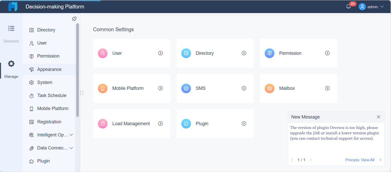The width and height of the screenshot is (391, 172).
Task: Go to previous message page arrow
Action: coord(292,160)
